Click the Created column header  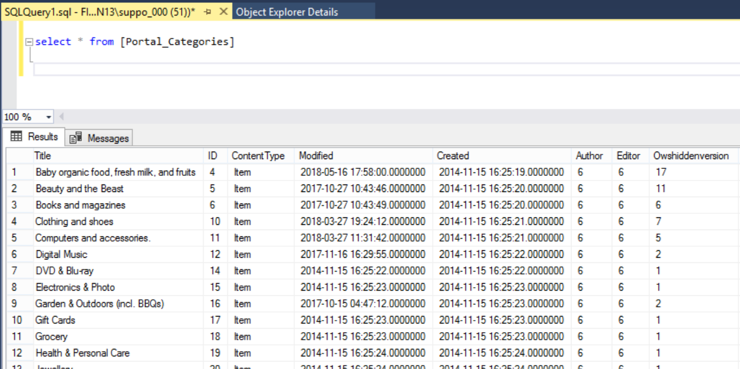pyautogui.click(x=502, y=156)
